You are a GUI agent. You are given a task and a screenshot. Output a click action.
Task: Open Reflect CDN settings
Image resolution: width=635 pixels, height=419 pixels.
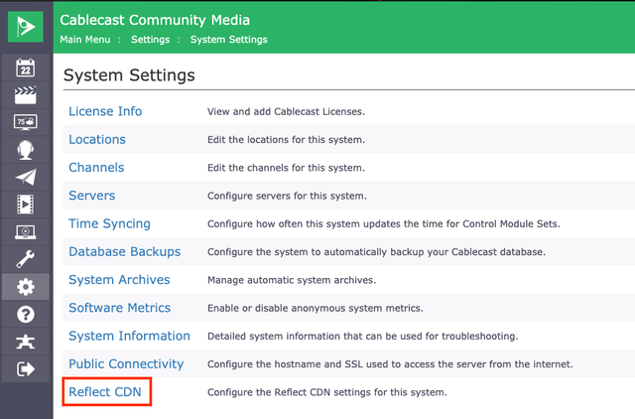[x=105, y=392]
